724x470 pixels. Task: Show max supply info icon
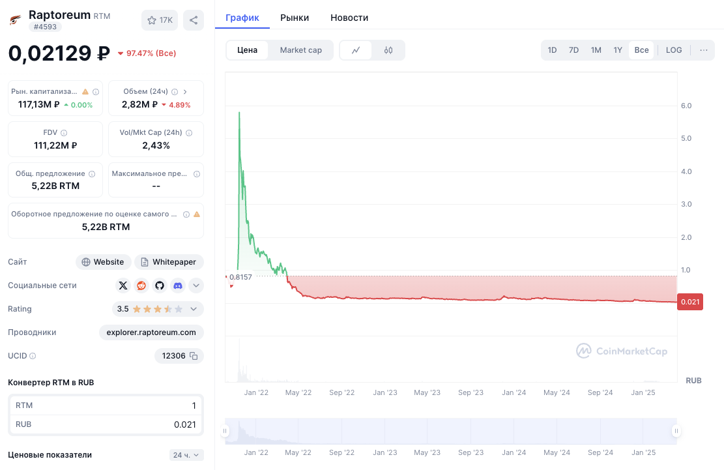tap(197, 174)
